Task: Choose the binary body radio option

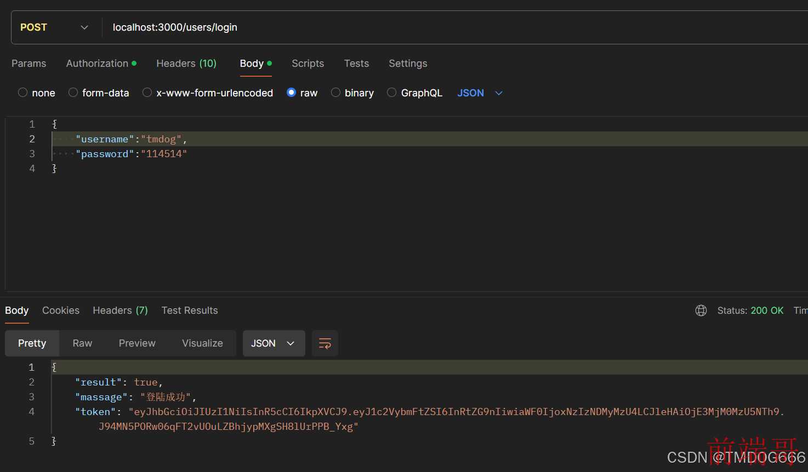Action: click(335, 93)
